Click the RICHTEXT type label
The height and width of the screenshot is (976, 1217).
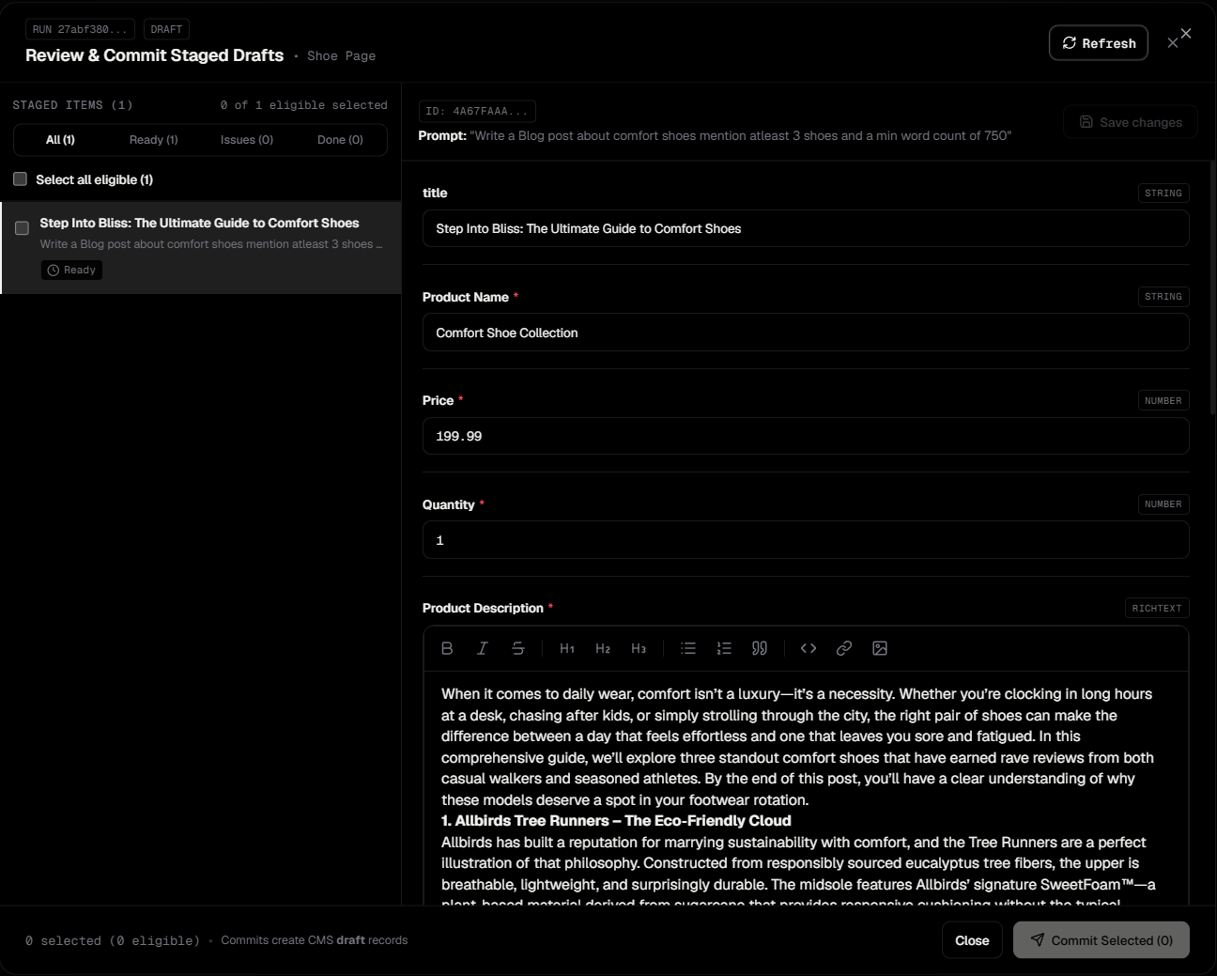pos(1157,608)
